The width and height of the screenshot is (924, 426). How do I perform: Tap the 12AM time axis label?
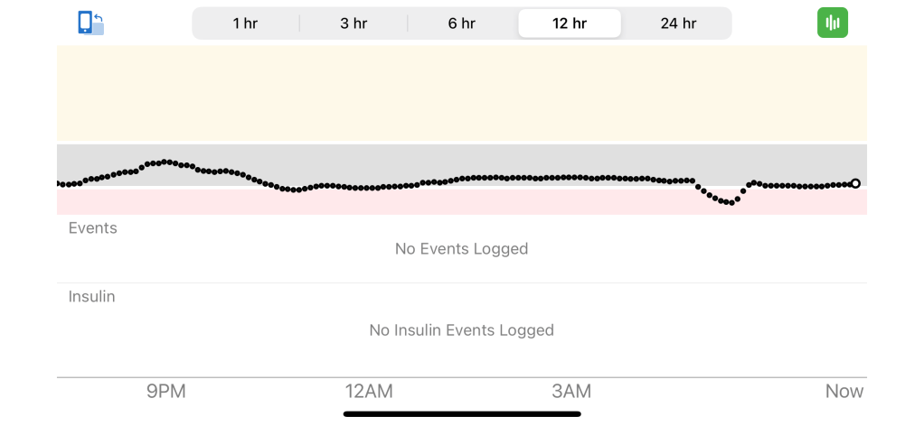coord(369,392)
